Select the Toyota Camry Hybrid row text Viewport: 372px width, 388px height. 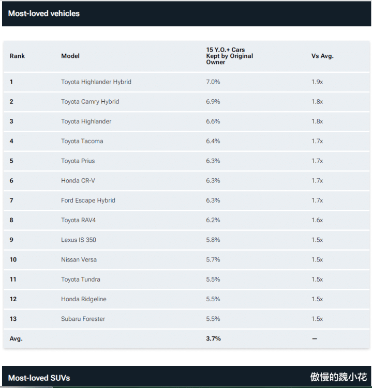tap(90, 102)
